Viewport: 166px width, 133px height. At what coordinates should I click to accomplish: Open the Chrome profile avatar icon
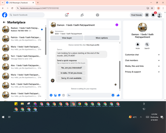(x=158, y=8)
